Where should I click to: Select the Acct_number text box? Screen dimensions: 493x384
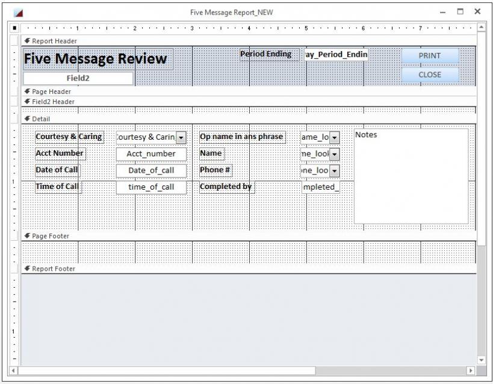[x=151, y=154]
